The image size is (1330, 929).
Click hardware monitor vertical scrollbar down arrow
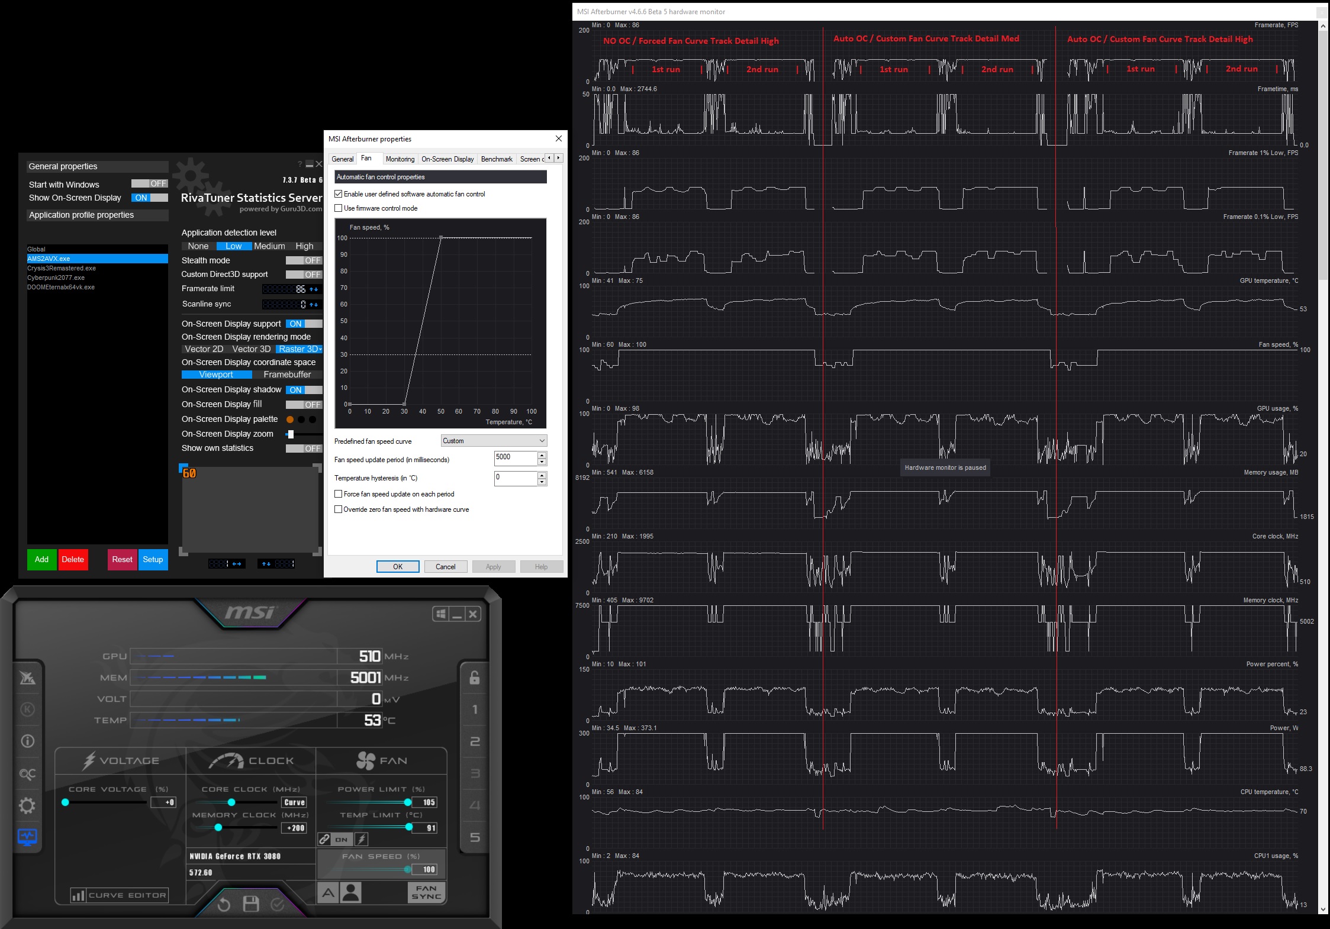click(x=1323, y=909)
